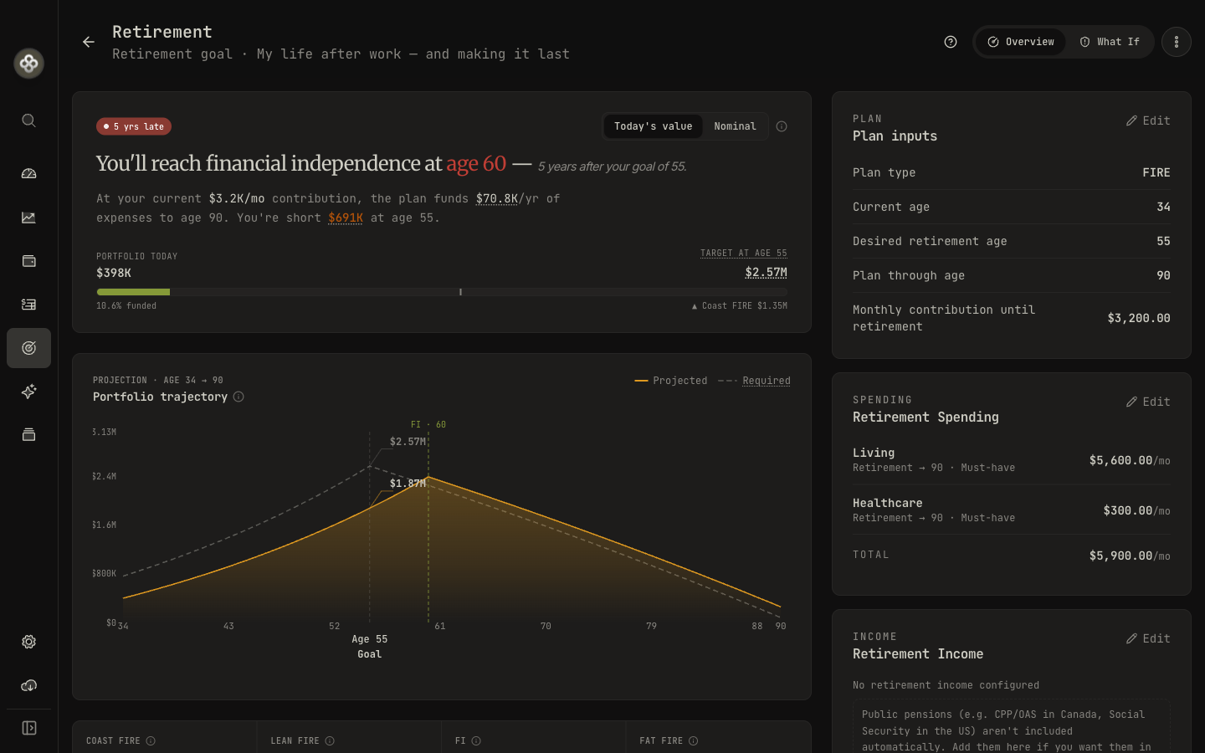Toggle to Nominal values
The image size is (1205, 753).
[735, 126]
